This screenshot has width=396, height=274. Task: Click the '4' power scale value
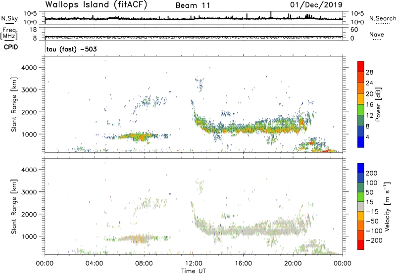tap(367, 137)
